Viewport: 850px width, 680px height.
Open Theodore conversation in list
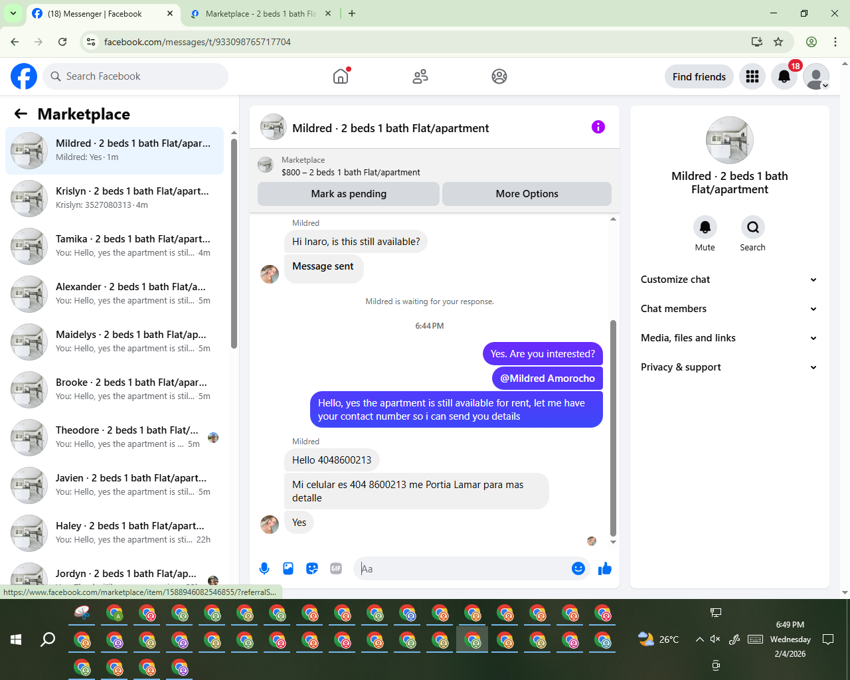click(x=114, y=438)
